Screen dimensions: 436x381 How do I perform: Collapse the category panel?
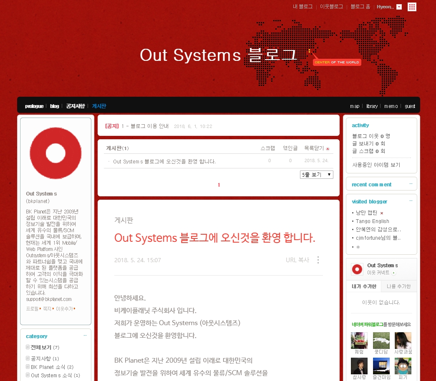pos(85,336)
